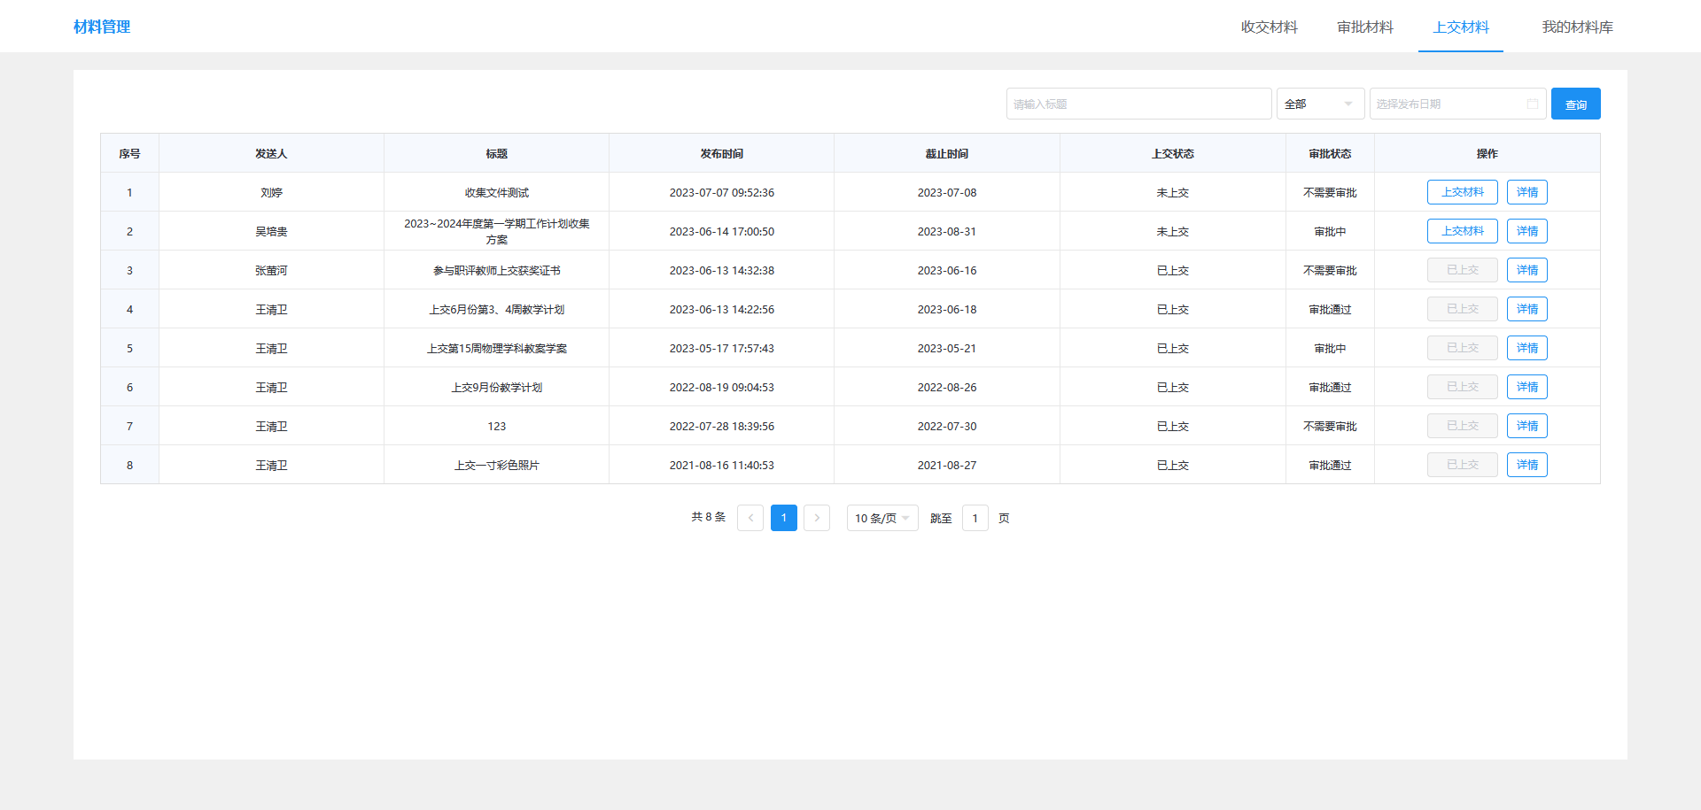Switch to 收交材料 tab
Image resolution: width=1701 pixels, height=810 pixels.
click(1269, 27)
